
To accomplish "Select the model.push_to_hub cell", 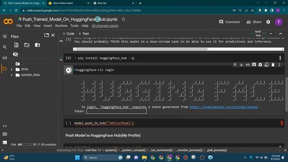I will tap(174, 123).
